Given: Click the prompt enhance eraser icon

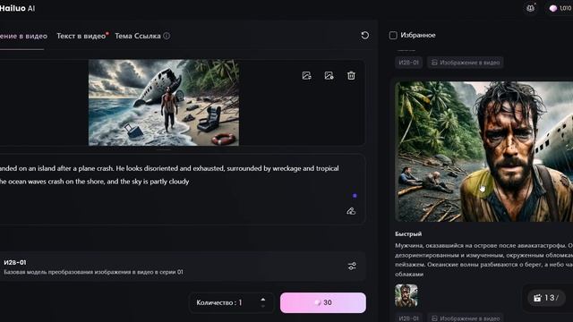Looking at the screenshot, I should point(351,211).
